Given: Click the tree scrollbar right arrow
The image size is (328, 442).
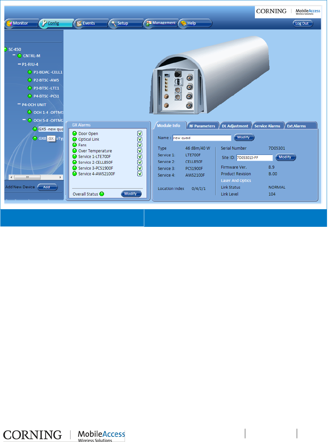Looking at the screenshot, I should (x=60, y=177).
